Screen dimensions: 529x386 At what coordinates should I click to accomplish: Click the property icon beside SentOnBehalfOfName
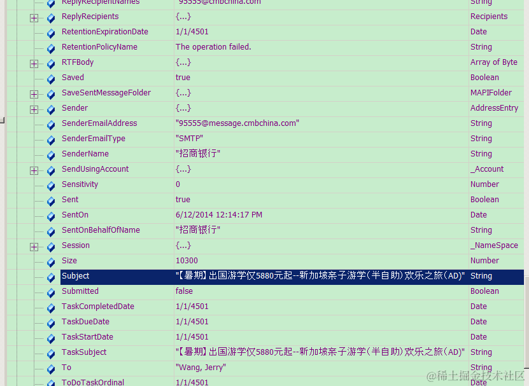[x=51, y=232]
